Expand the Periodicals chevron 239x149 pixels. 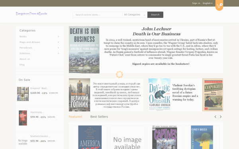(x=58, y=48)
